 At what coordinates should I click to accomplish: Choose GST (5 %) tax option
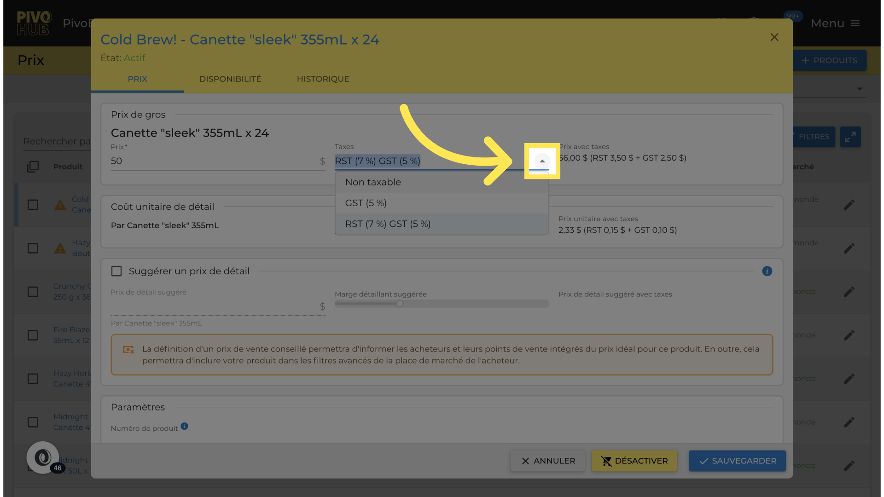click(366, 203)
